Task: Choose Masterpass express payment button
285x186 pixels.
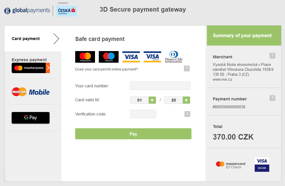Action: pyautogui.click(x=31, y=68)
